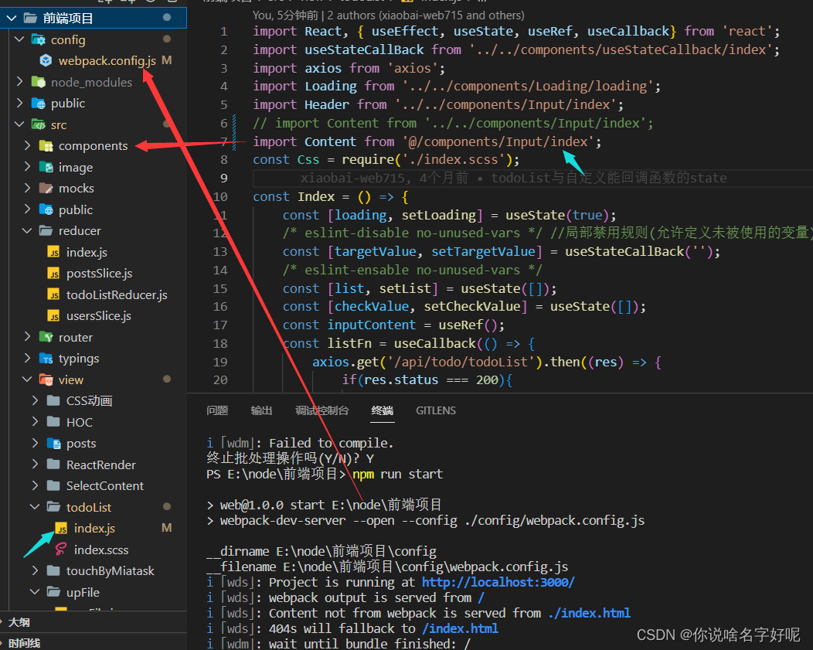The image size is (813, 650).
Task: Click JS icon of postsSlice.js
Action: pos(53,273)
